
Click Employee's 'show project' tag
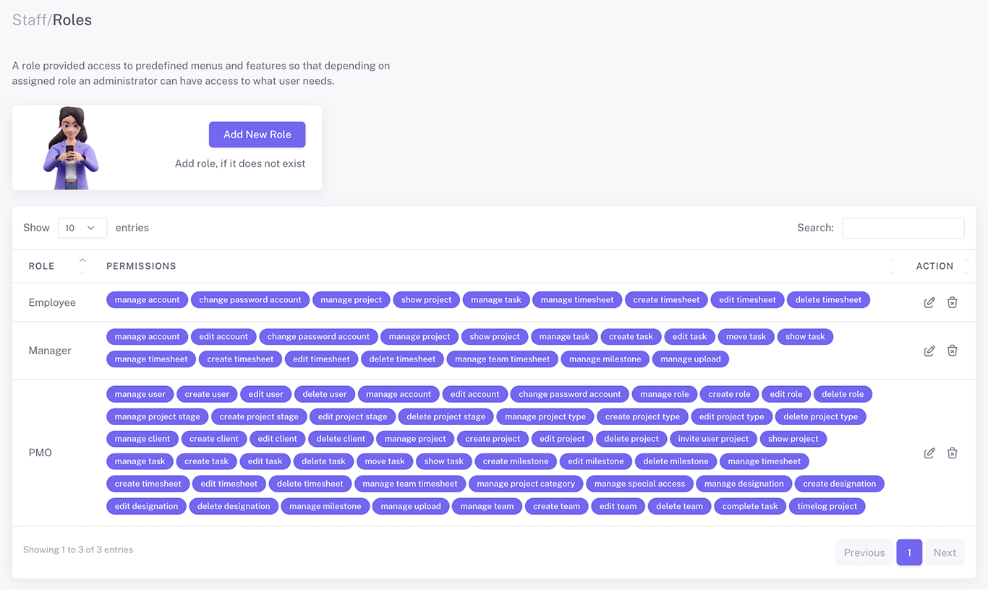pos(426,299)
